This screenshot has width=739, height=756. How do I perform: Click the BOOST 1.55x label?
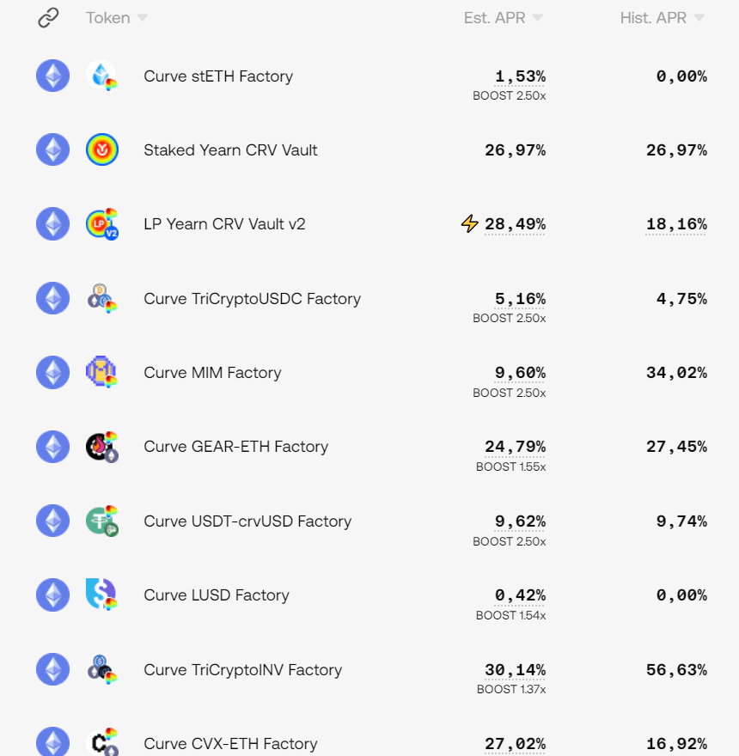[x=510, y=466]
